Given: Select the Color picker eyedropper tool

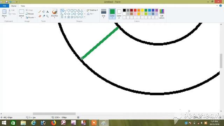Looking at the screenshot, I should tap(43, 16).
